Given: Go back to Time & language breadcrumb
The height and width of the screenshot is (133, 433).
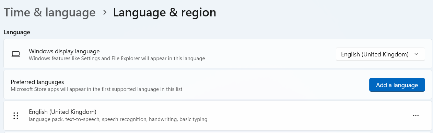Looking at the screenshot, I should (49, 13).
